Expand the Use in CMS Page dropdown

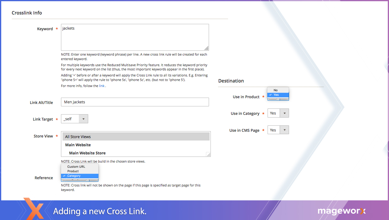tap(278, 130)
